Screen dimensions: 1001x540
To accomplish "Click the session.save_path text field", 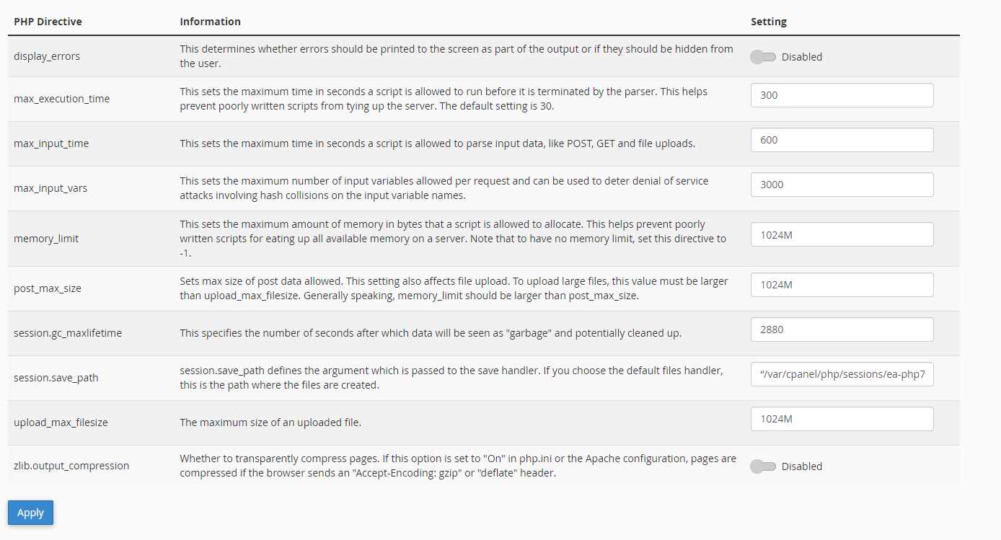I will [x=842, y=374].
